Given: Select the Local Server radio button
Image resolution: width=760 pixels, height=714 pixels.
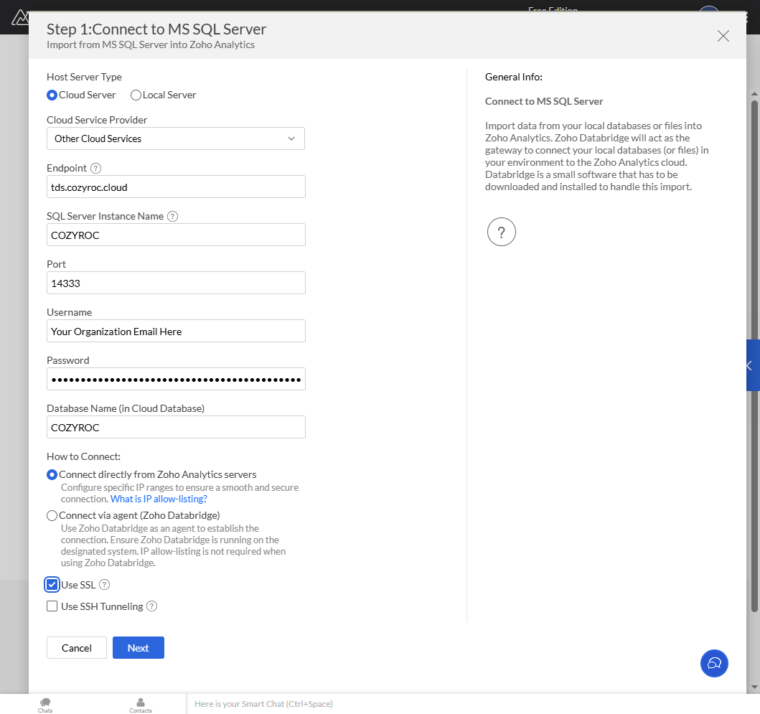Looking at the screenshot, I should tap(136, 95).
